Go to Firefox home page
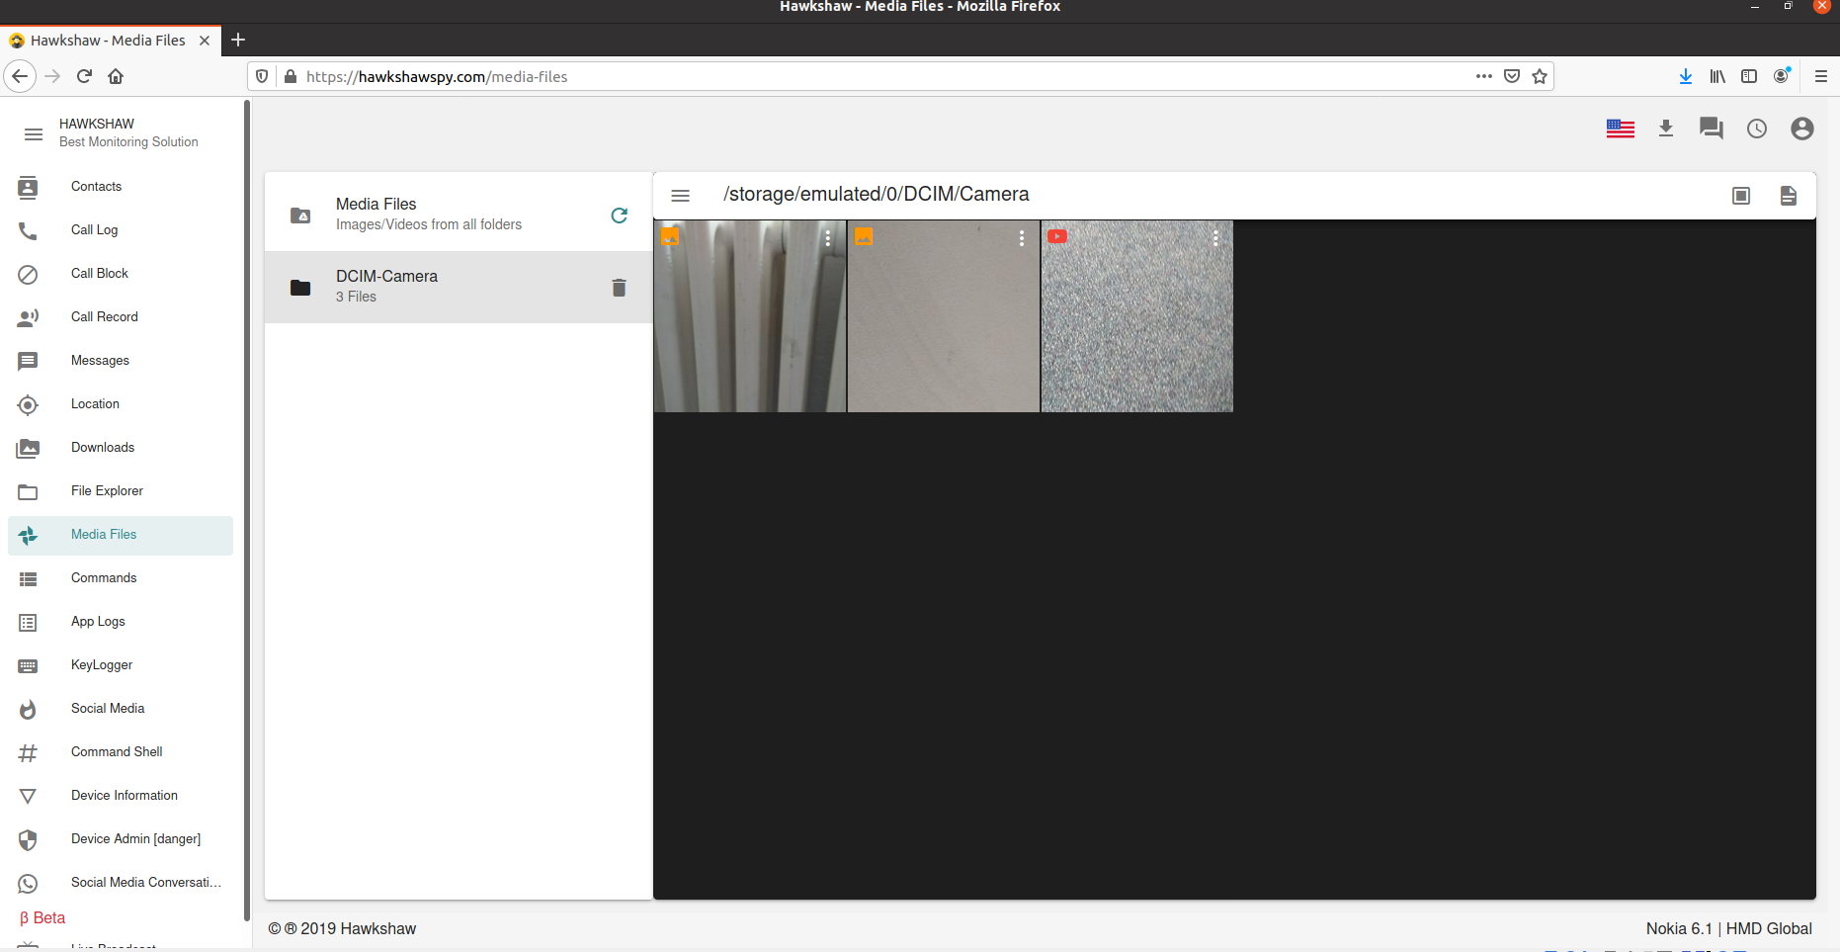This screenshot has width=1840, height=952. 116,76
